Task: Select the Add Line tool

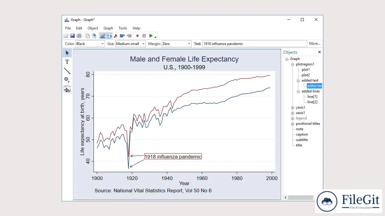Action: coord(67,71)
